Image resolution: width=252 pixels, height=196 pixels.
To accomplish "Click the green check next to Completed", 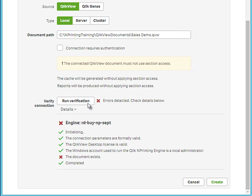I will pos(61,163).
